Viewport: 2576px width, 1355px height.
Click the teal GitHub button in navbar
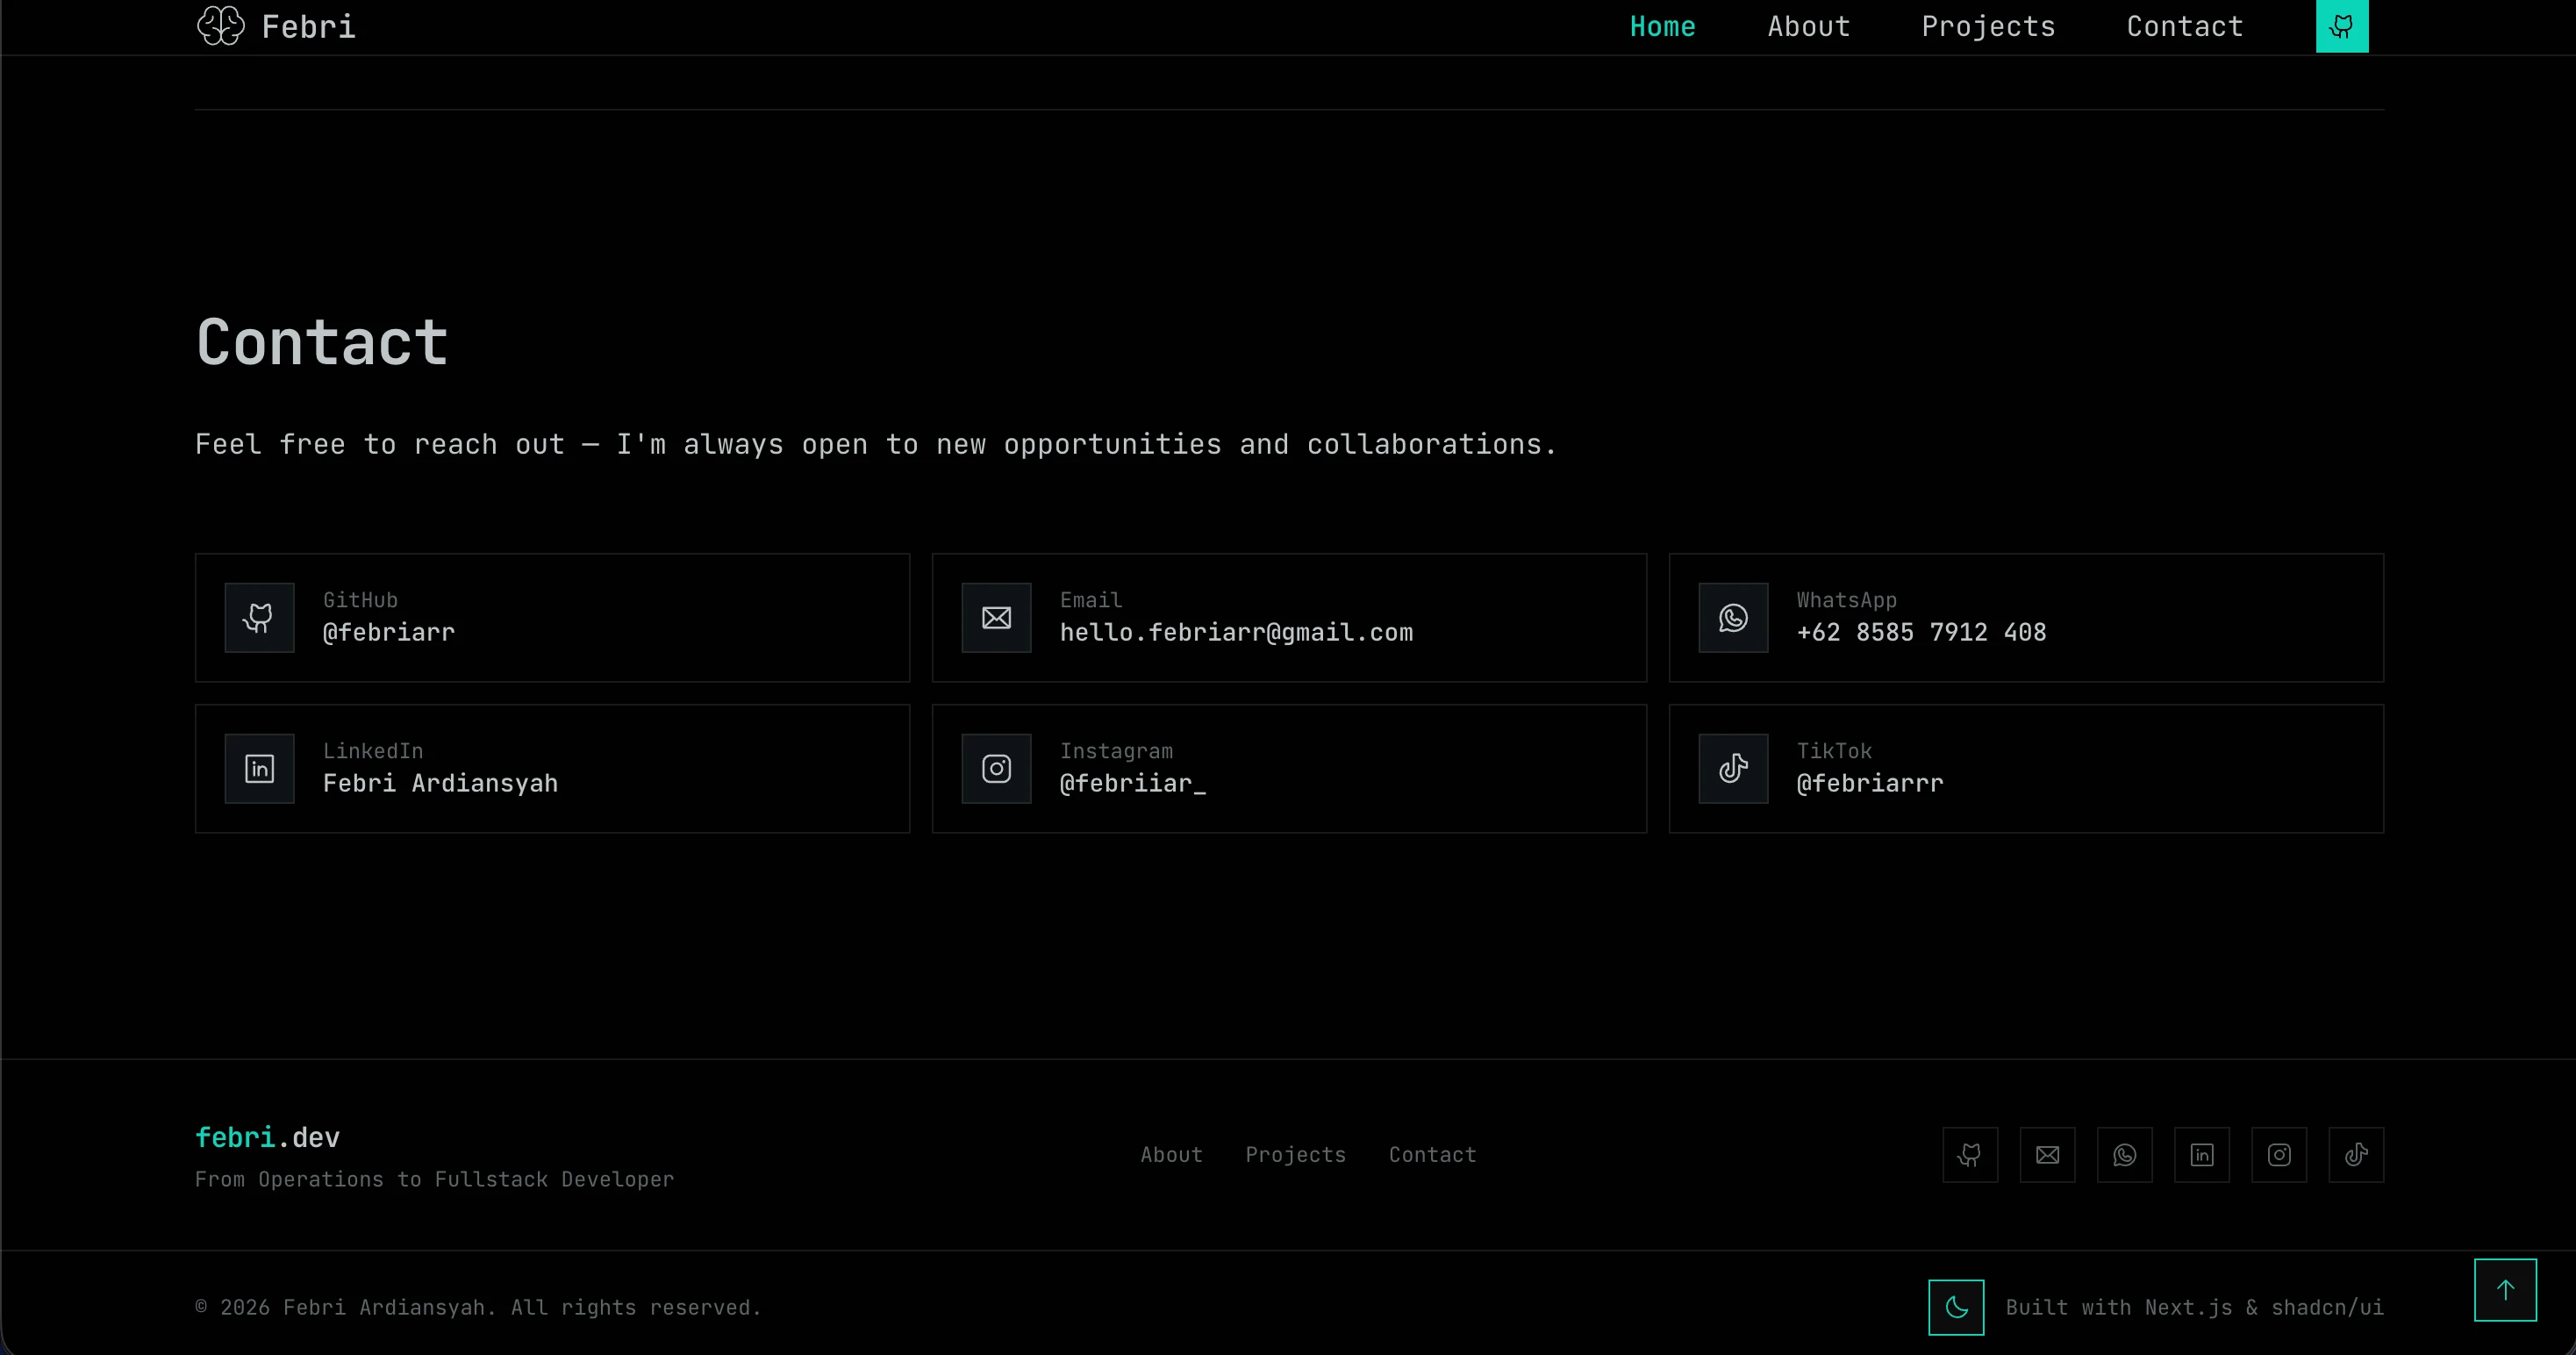(2342, 26)
